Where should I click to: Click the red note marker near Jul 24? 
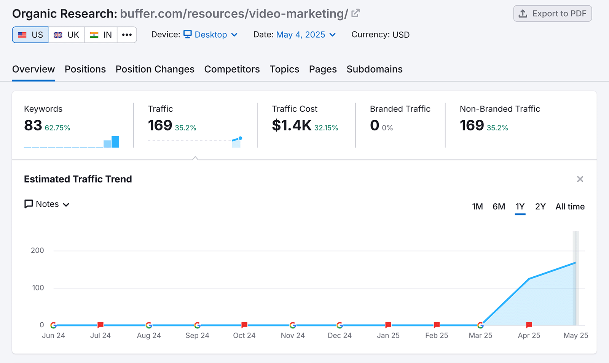[100, 325]
